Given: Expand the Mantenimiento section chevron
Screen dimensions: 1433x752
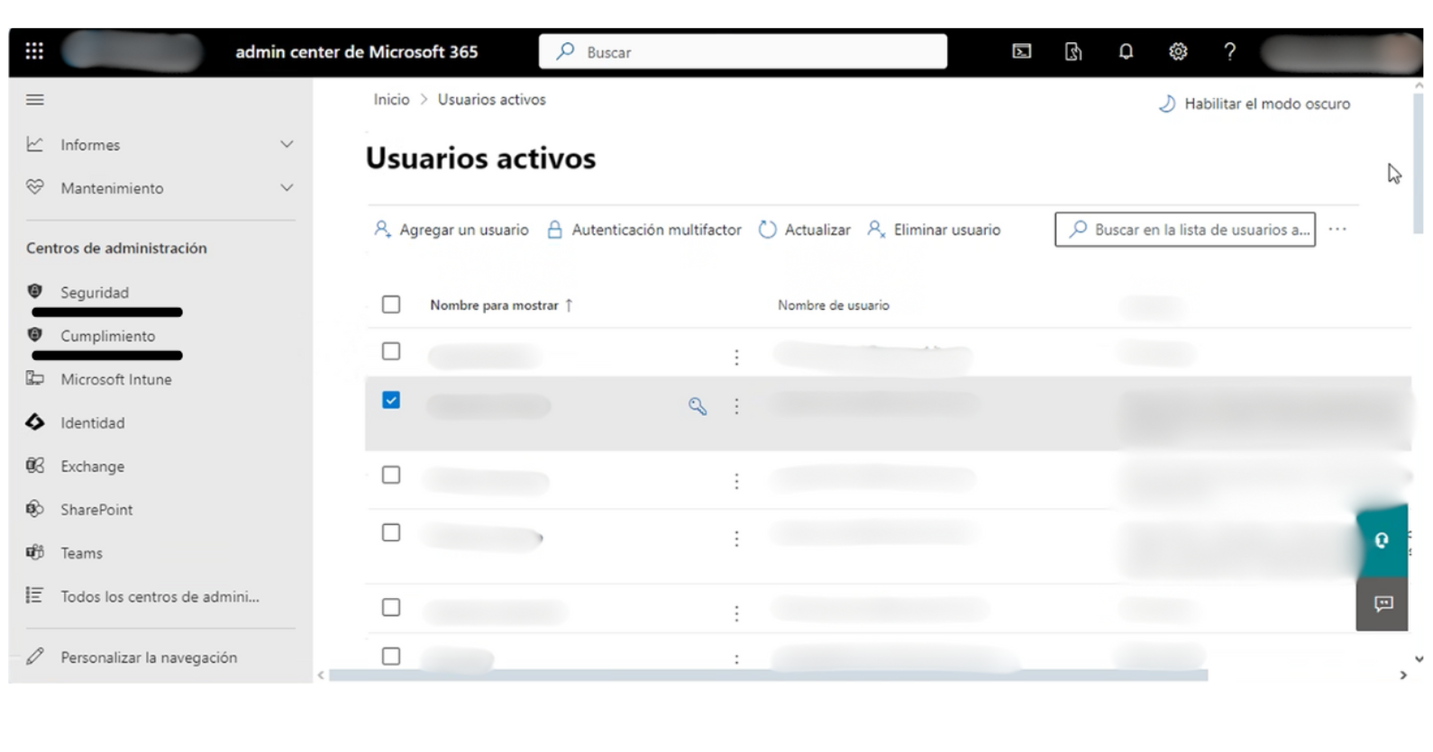Looking at the screenshot, I should (287, 188).
